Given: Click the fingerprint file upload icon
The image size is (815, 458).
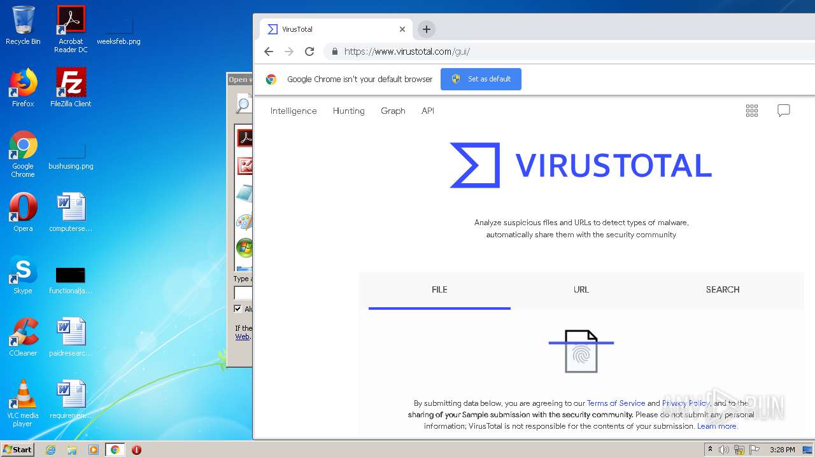Looking at the screenshot, I should [581, 351].
